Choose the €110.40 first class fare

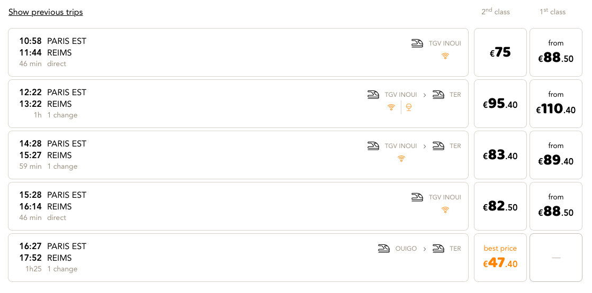click(556, 104)
